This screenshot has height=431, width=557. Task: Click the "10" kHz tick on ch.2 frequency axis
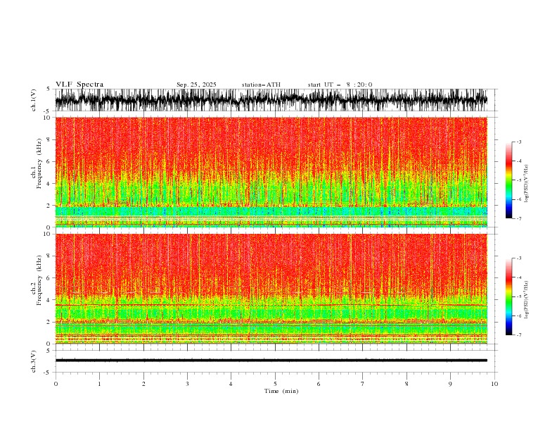point(47,234)
